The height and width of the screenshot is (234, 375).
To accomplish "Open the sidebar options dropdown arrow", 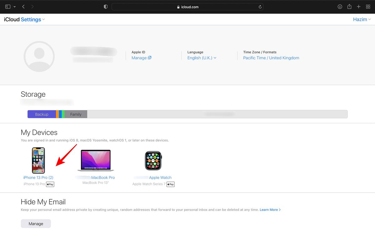I will point(14,7).
